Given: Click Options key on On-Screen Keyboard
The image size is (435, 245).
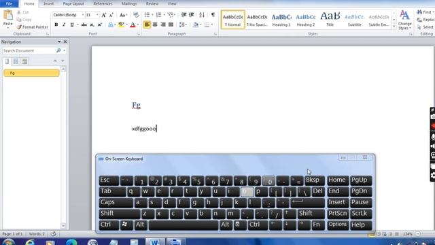Looking at the screenshot, I should (x=338, y=225).
